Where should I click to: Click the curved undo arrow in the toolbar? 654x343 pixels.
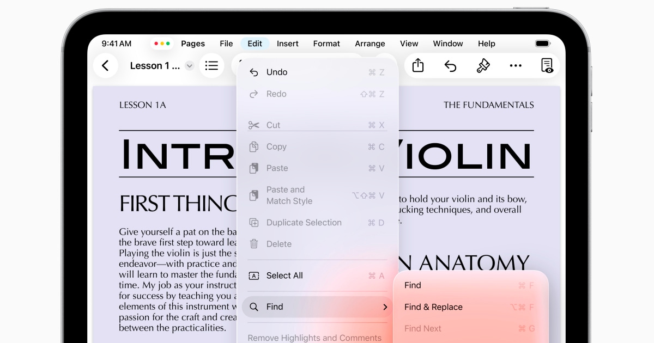click(450, 66)
